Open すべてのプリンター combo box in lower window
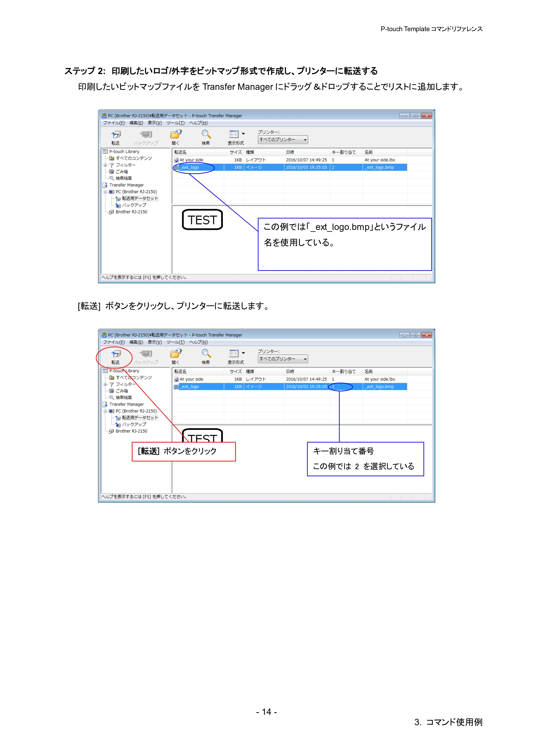Image resolution: width=533 pixels, height=754 pixels. 283,359
